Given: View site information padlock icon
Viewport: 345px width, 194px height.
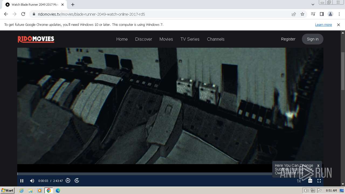Looking at the screenshot, I should (34, 14).
